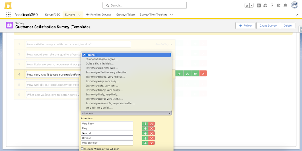The height and width of the screenshot is (151, 302).
Task: Click the purple Survey record icon
Action: coord(9,25)
